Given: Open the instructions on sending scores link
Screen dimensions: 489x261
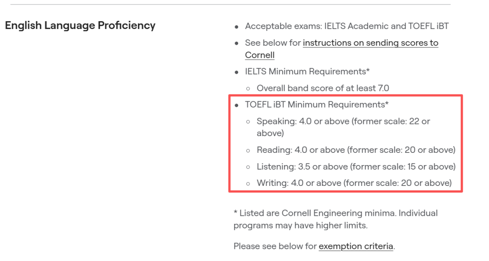Looking at the screenshot, I should (x=370, y=43).
